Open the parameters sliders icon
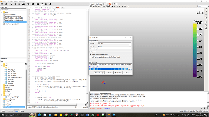209x117 pixels. pos(33,4)
